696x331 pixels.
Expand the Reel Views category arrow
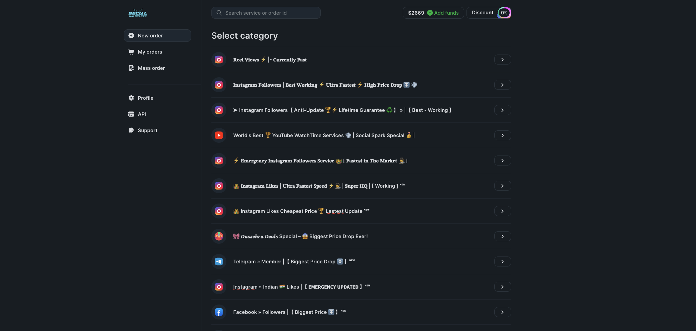click(x=502, y=60)
